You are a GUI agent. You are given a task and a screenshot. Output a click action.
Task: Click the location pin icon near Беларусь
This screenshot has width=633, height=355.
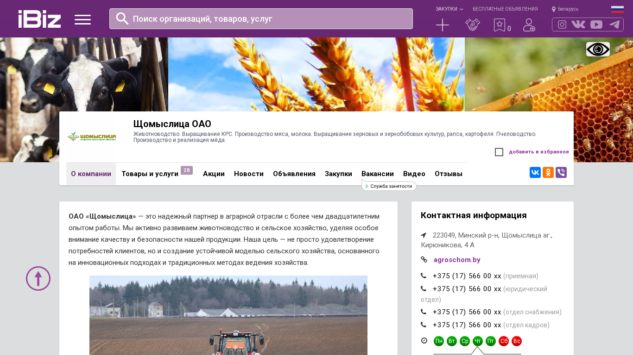click(554, 9)
